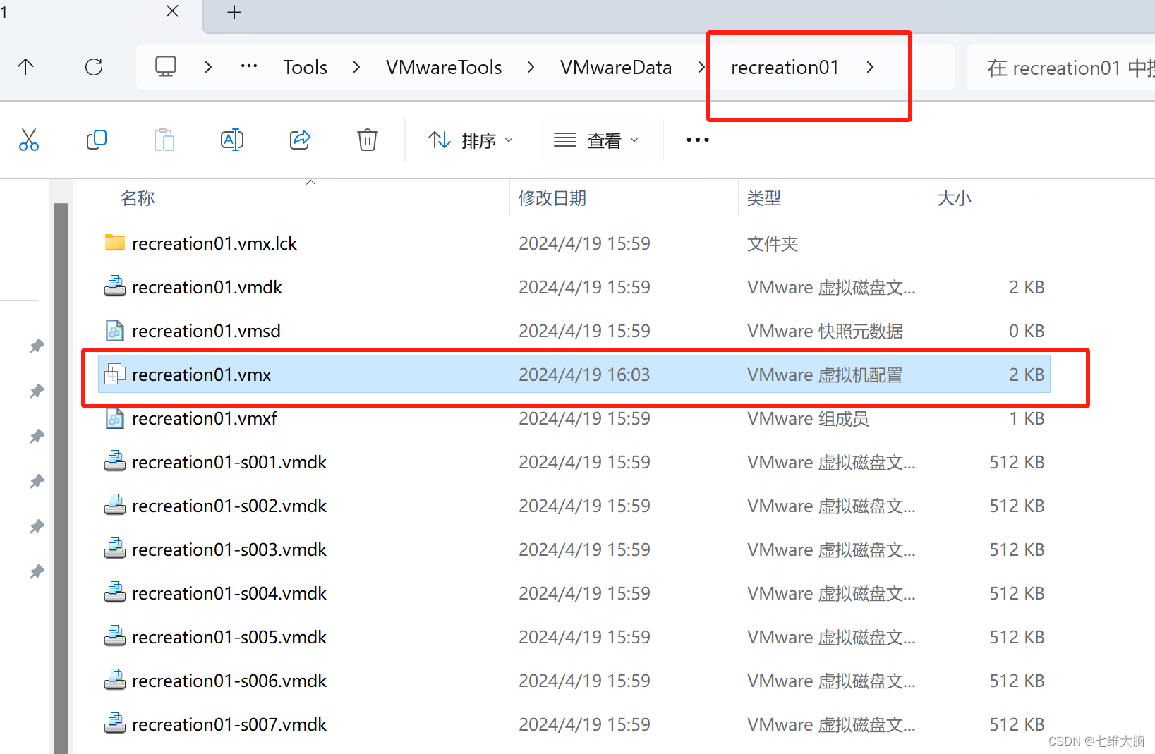
Task: Select recreation01.vmxf file icon
Action: click(x=115, y=418)
